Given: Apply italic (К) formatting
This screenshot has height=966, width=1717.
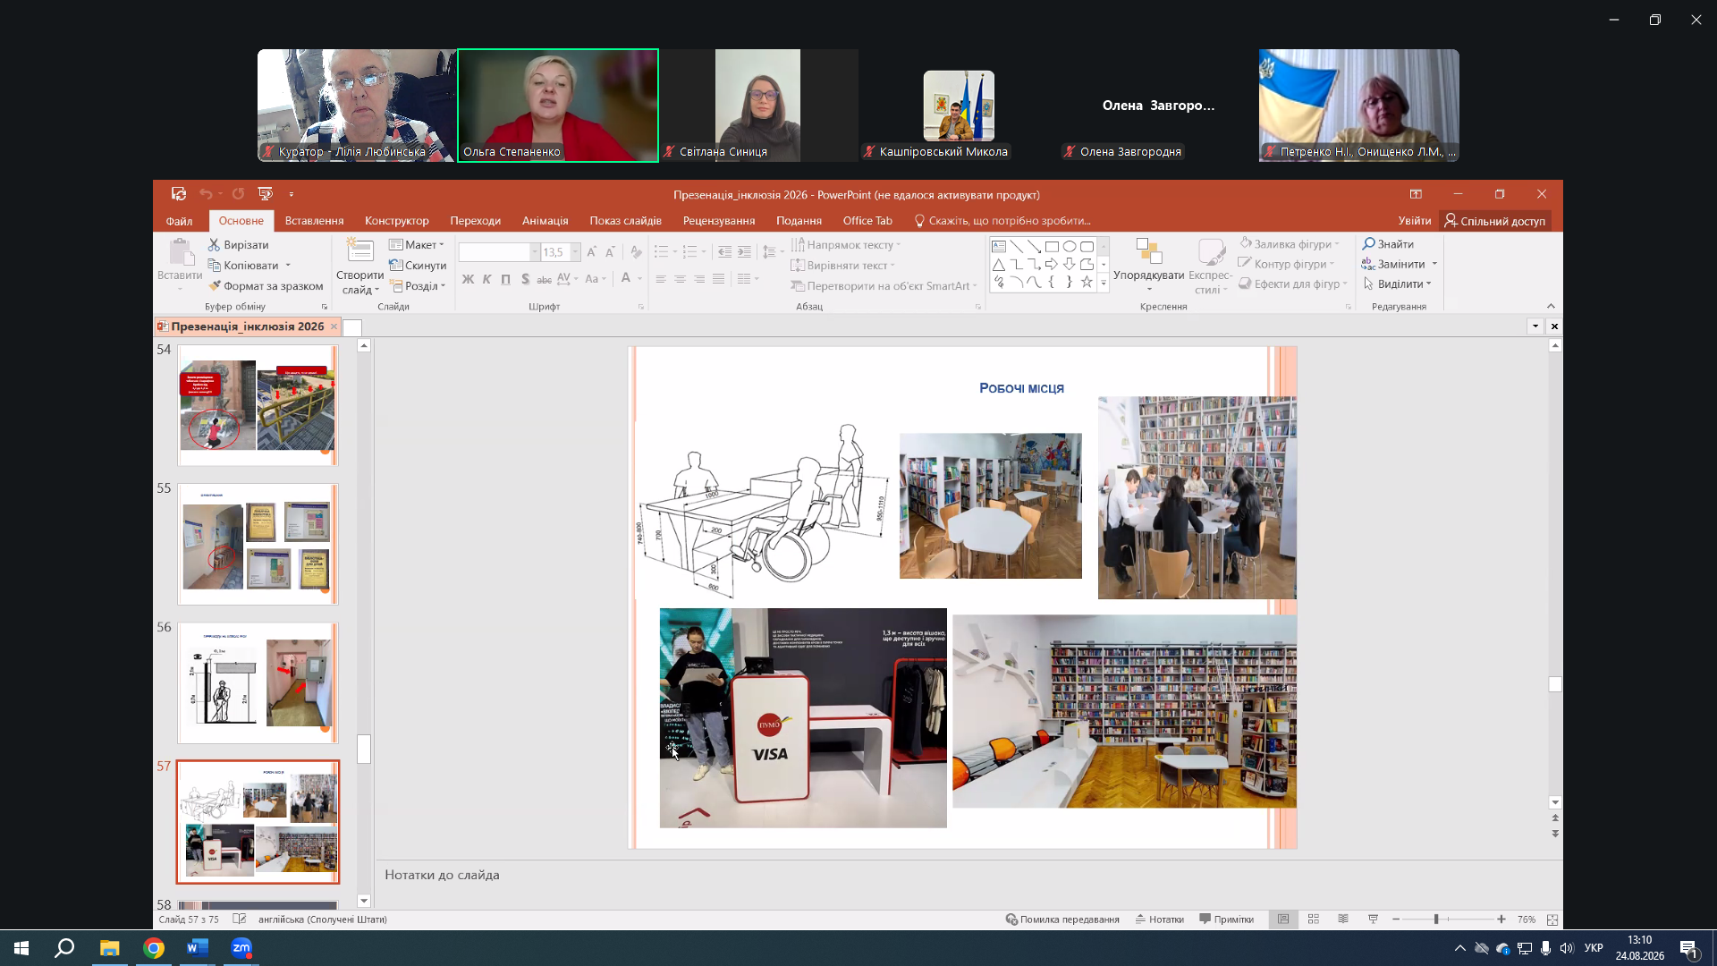Looking at the screenshot, I should click(x=486, y=279).
